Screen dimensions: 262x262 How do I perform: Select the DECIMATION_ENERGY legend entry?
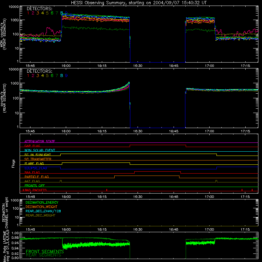[x=42, y=202]
